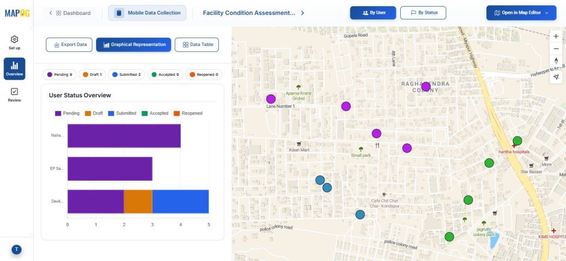Switch to the By Status view
The image size is (566, 261).
click(423, 13)
